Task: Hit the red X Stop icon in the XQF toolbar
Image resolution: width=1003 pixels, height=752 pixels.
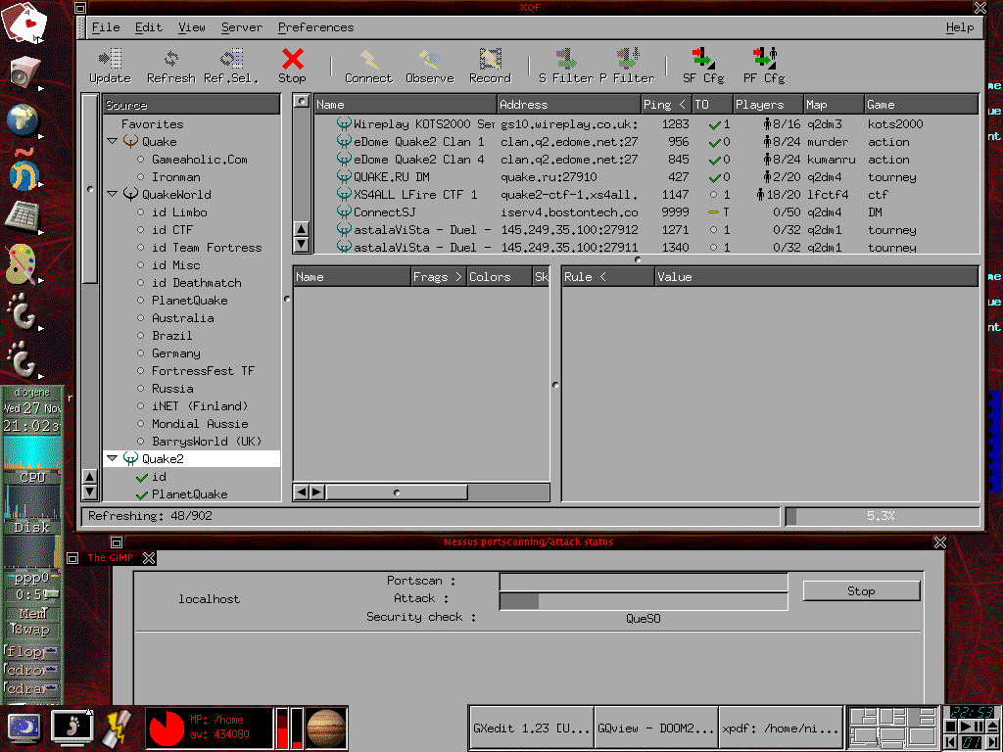Action: (x=292, y=60)
